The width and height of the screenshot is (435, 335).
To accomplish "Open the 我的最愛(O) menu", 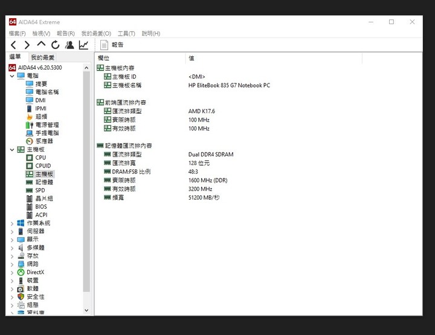I will [x=96, y=33].
